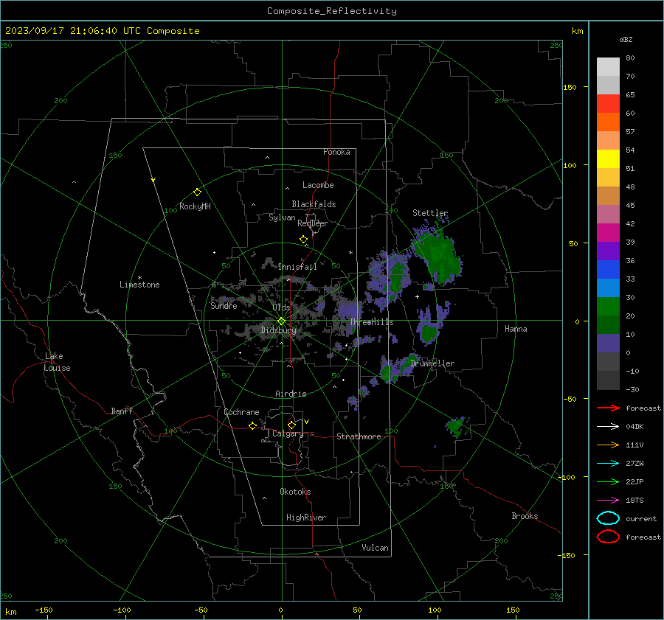Select the orange 57-60 dBZ swatch
664x620 pixels.
(x=608, y=122)
